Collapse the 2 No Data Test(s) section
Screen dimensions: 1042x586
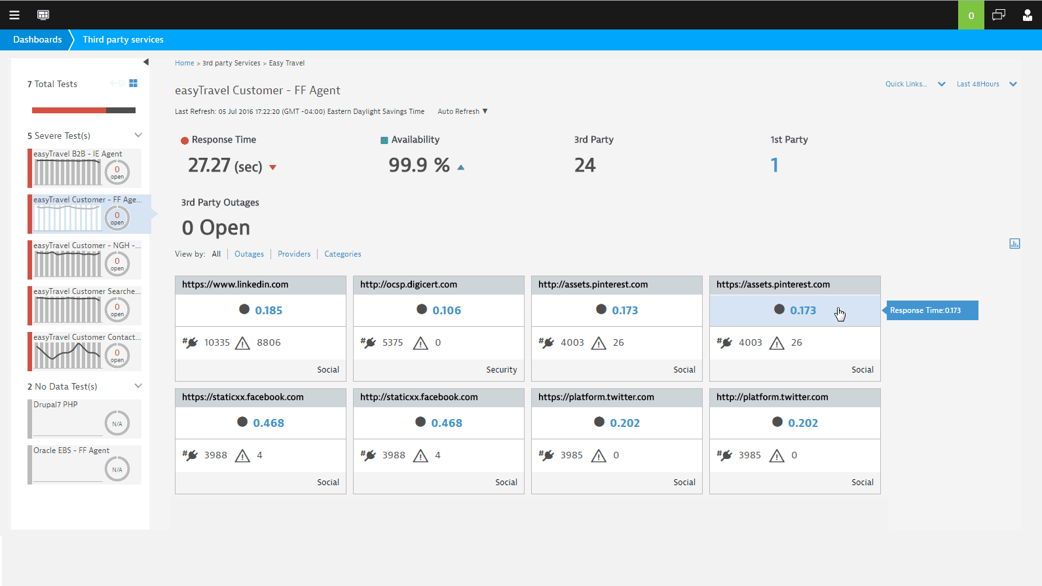[x=138, y=386]
